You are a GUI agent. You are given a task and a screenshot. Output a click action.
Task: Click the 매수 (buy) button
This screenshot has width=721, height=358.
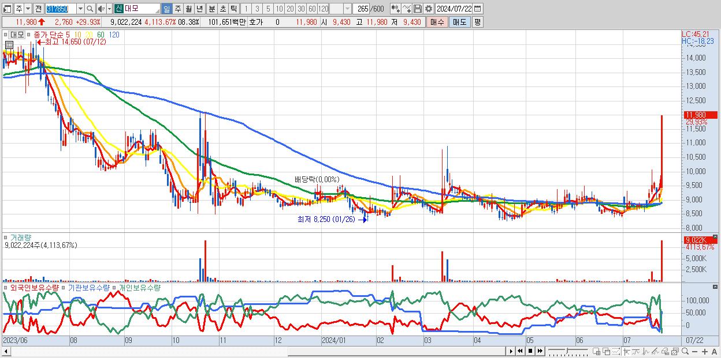coord(437,22)
